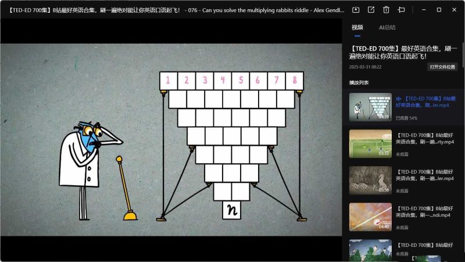Click the share/export icon in title bar
This screenshot has height=262, width=465.
(371, 10)
